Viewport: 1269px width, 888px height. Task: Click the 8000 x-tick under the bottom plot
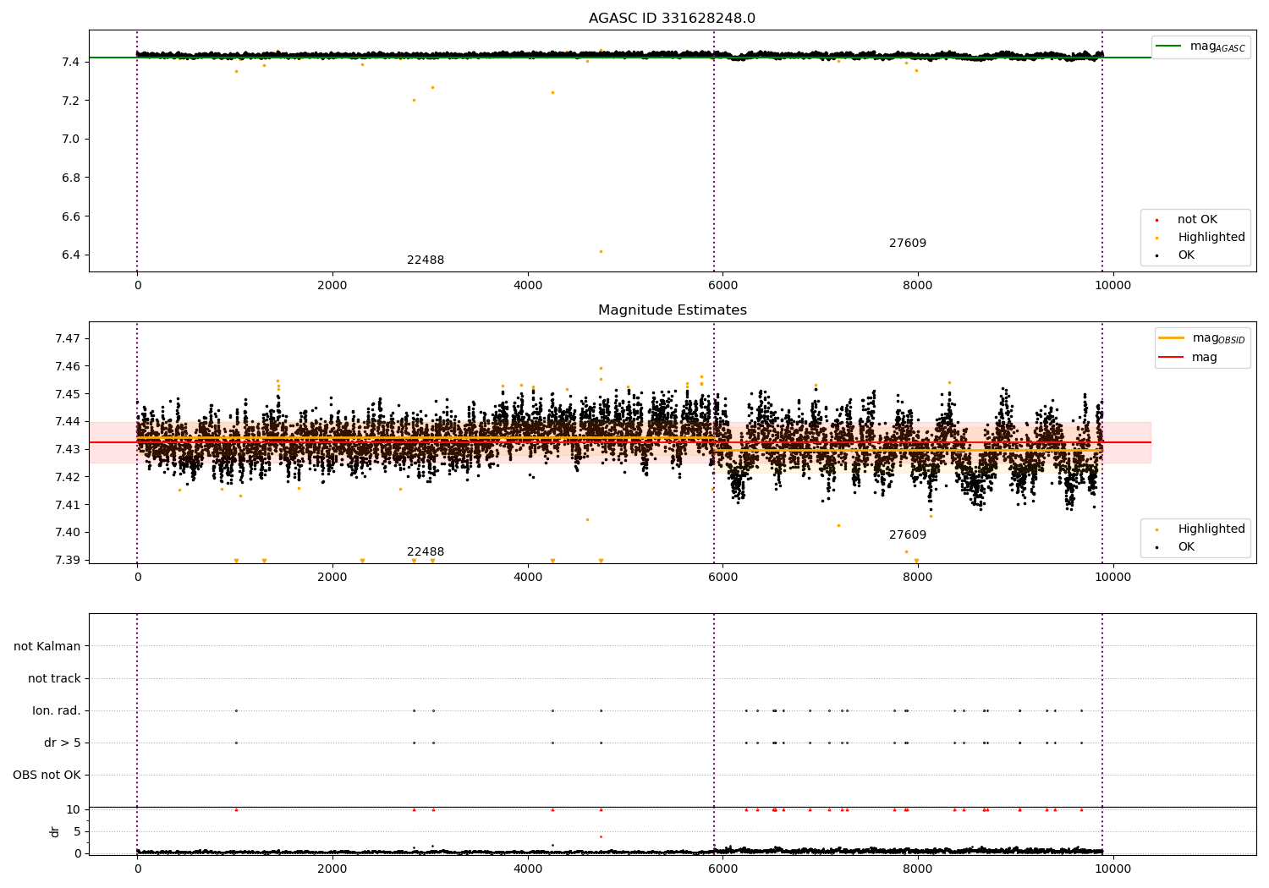tap(918, 869)
